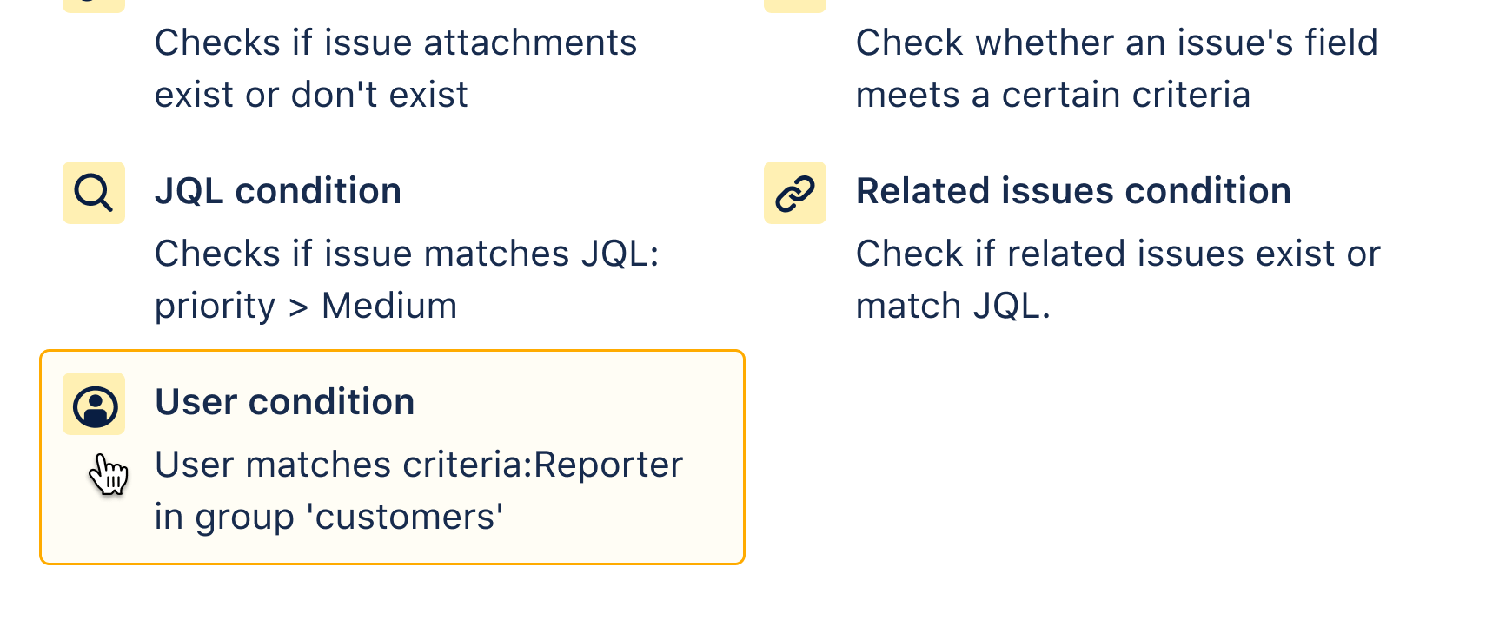1486x620 pixels.
Task: Choose the field criteria condition entry
Action: coord(1117,68)
